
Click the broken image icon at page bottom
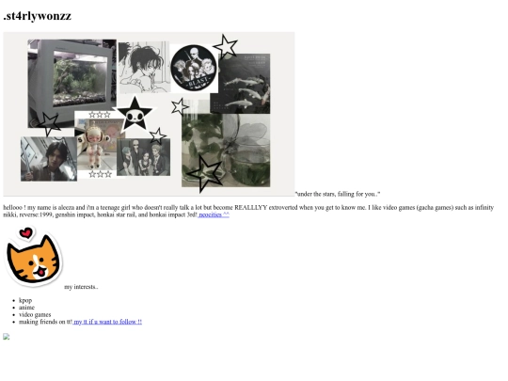pos(7,337)
